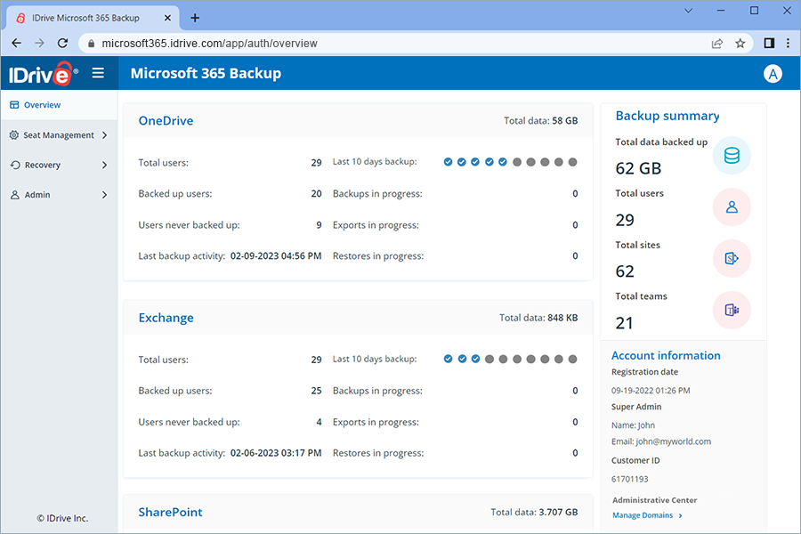The height and width of the screenshot is (534, 801).
Task: Click Super Admin name John
Action: [646, 425]
